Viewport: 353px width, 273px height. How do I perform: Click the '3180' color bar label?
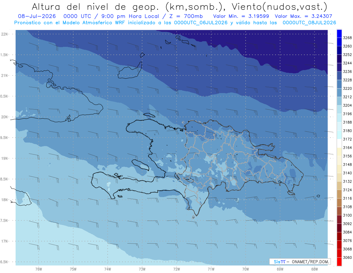click(347, 131)
